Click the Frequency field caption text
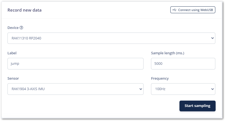Viewport: 225px width, 121px height. (x=160, y=78)
